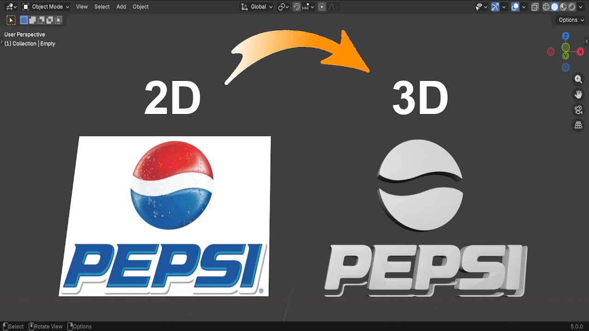Click the blue Z axis on the gizmo
589x331 pixels.
click(566, 36)
